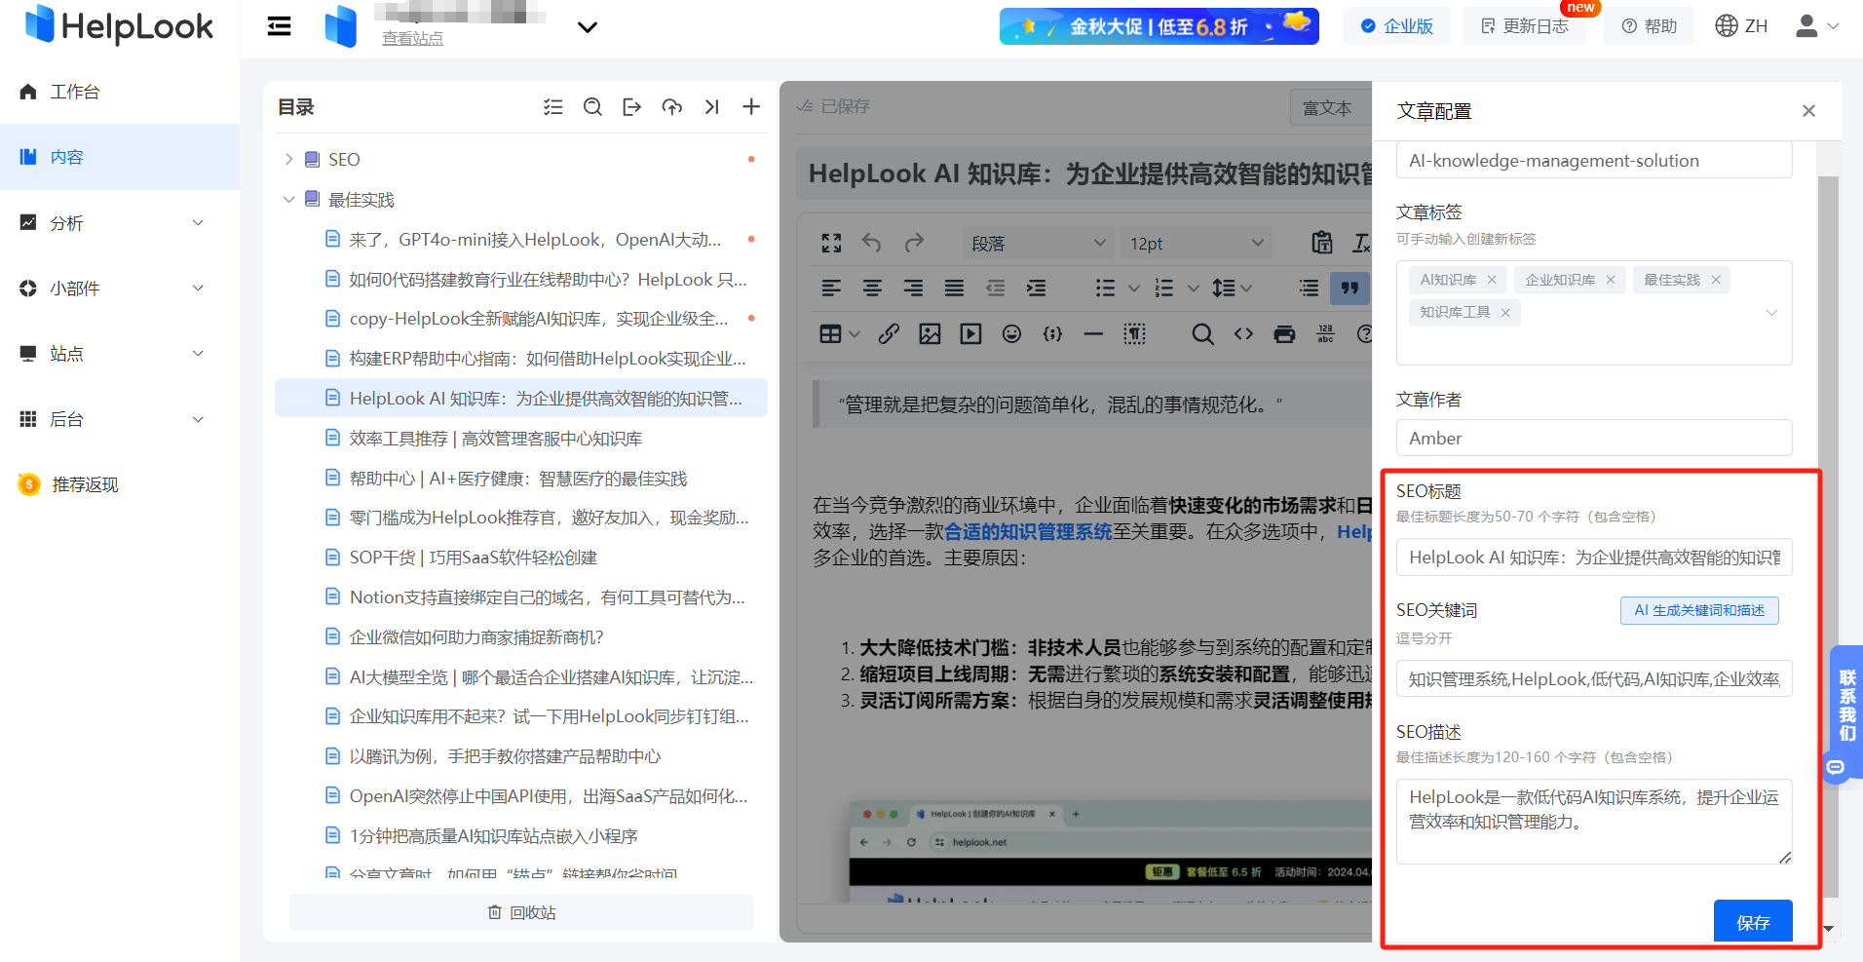Remove the AI知识库 tag
Image resolution: width=1863 pixels, height=962 pixels.
click(x=1492, y=280)
